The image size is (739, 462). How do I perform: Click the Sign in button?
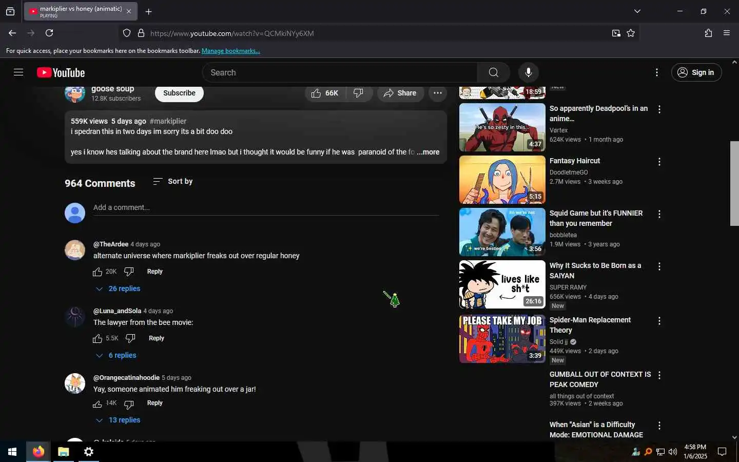[x=696, y=72]
